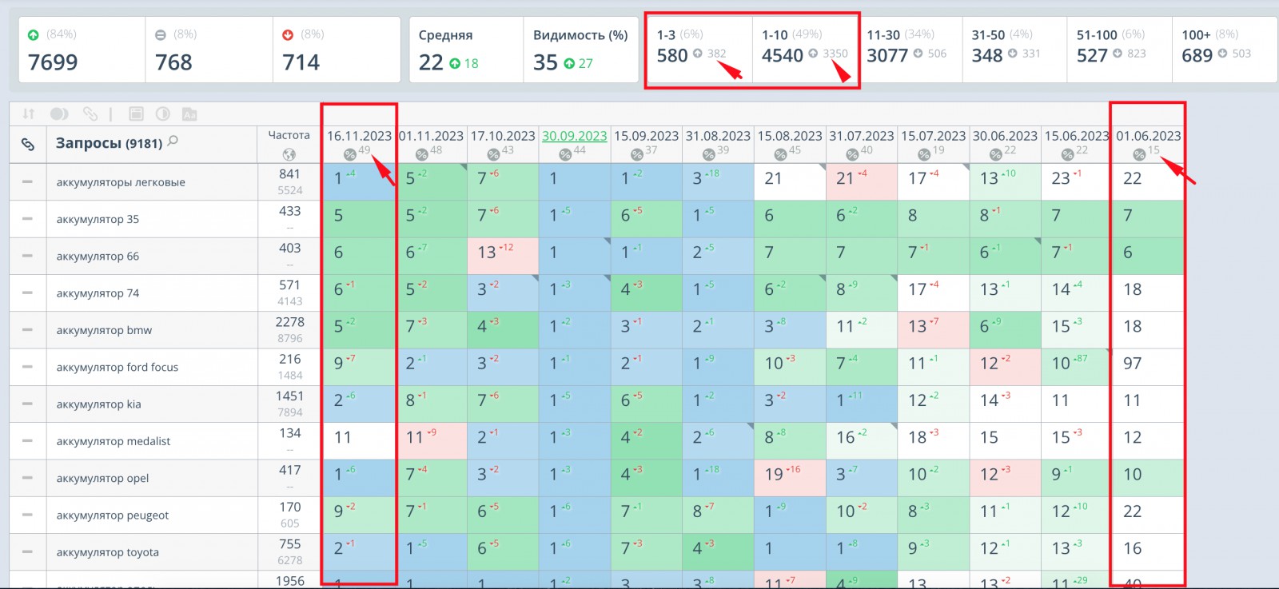Select the аккумулятор toyota query
1279x589 pixels.
pos(108,552)
